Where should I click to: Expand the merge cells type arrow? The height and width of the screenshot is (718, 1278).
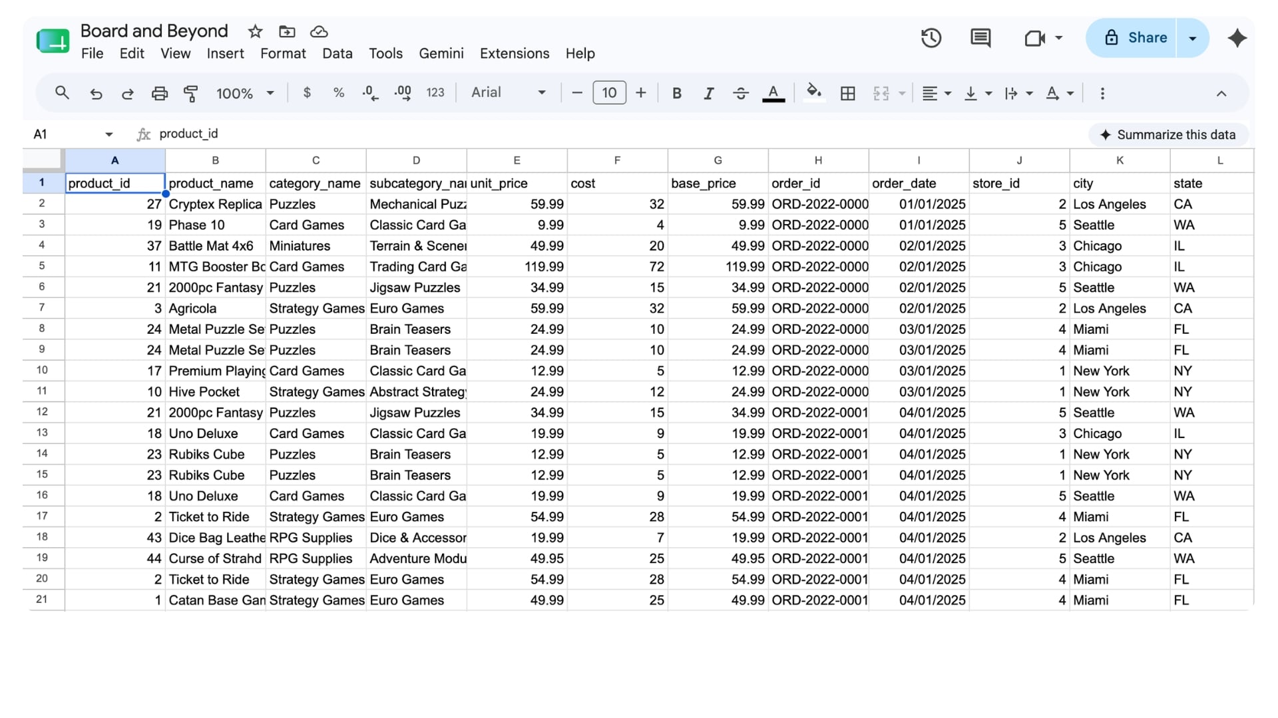click(x=902, y=94)
